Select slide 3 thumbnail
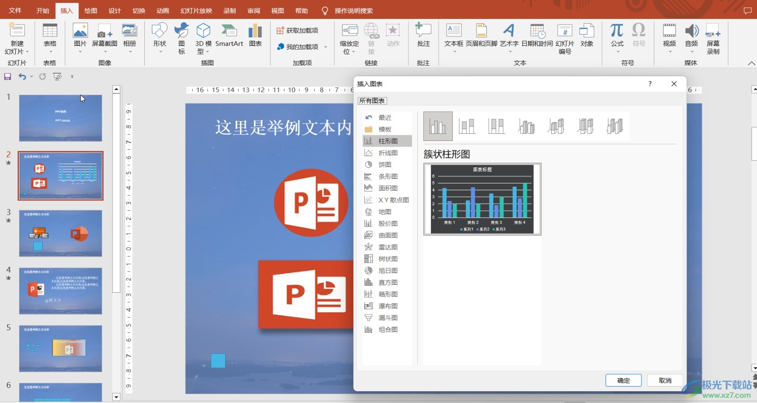 (x=61, y=233)
